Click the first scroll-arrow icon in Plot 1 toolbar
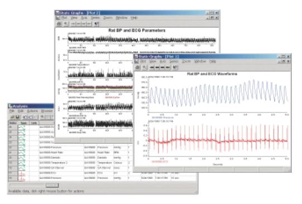 (152, 67)
